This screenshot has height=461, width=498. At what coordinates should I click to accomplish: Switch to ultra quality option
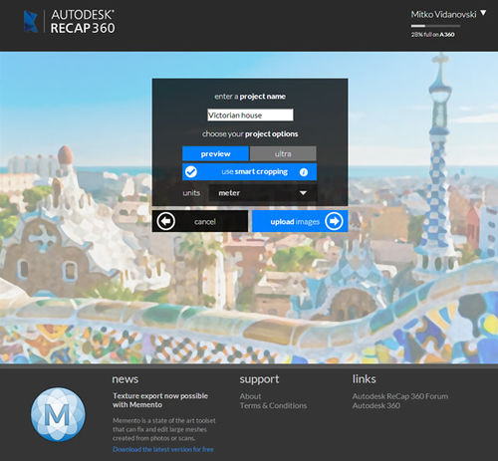pos(283,153)
